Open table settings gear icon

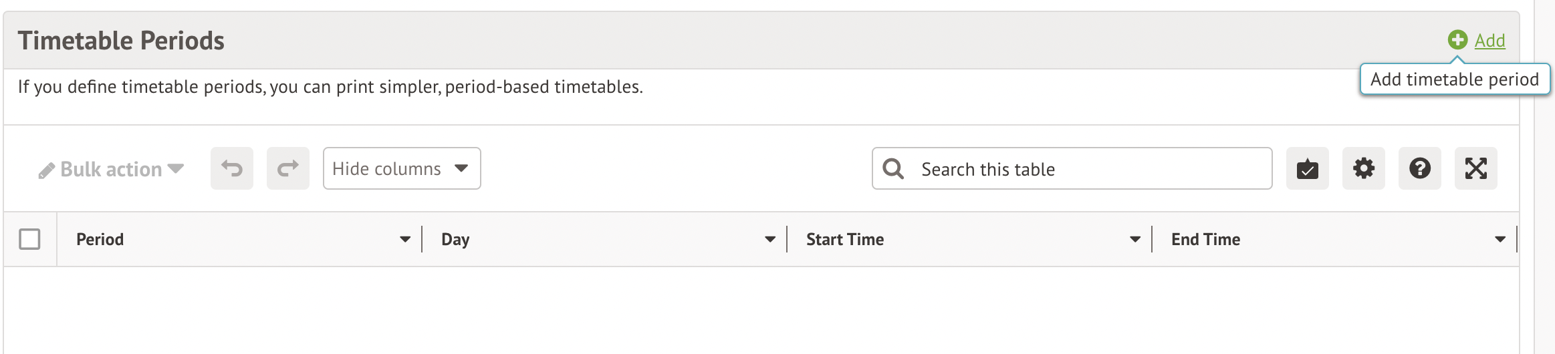[x=1364, y=168]
